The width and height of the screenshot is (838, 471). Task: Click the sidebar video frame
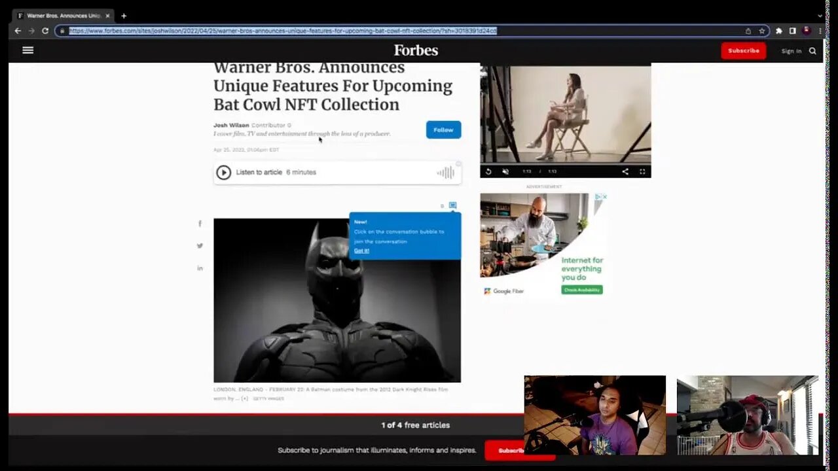coord(566,113)
